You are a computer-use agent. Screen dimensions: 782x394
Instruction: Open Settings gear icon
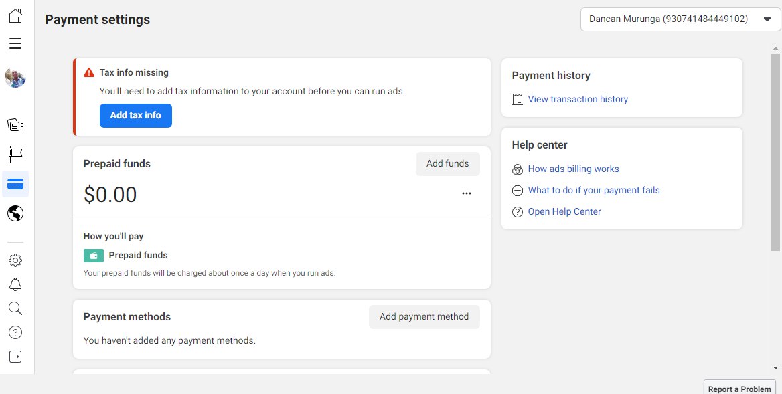[15, 260]
